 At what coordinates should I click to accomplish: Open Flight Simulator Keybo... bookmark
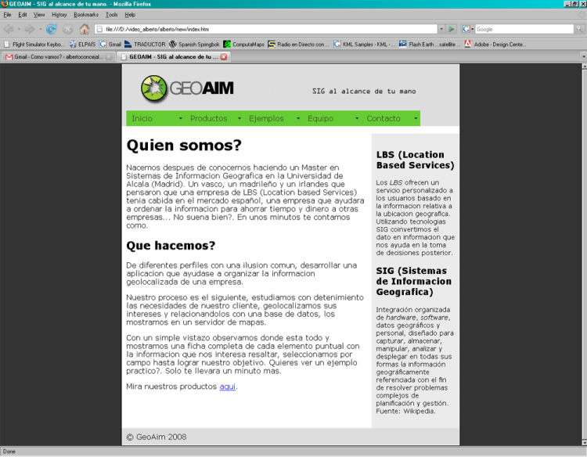click(x=34, y=44)
